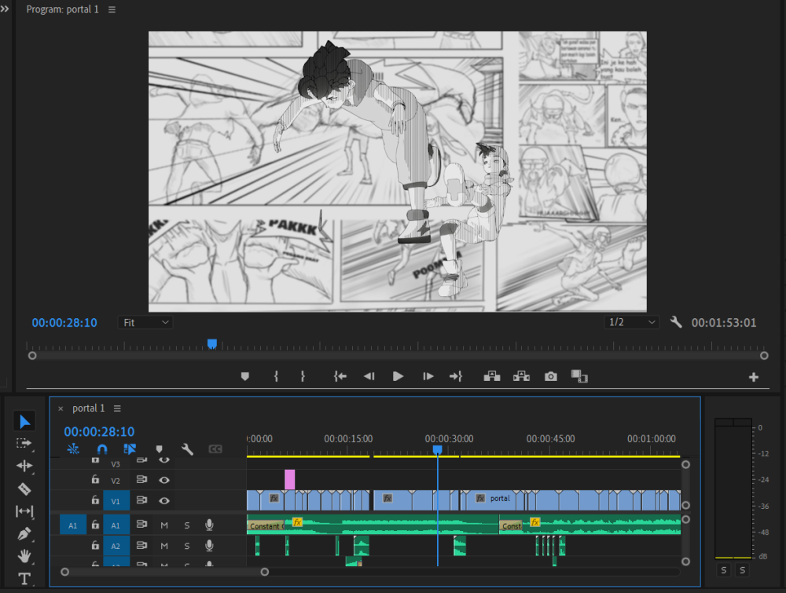Image resolution: width=786 pixels, height=593 pixels.
Task: Select the Ripple Edit tool
Action: point(24,467)
